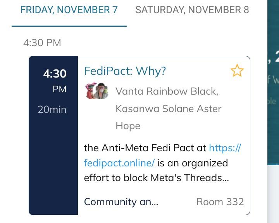Open the FediPact: Why? session title
The width and height of the screenshot is (279, 223).
point(125,71)
